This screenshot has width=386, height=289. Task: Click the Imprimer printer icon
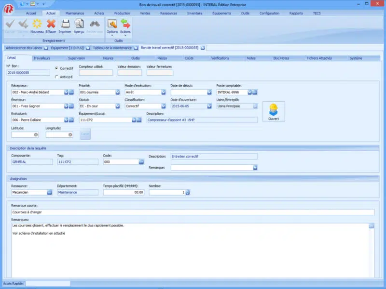pyautogui.click(x=65, y=24)
